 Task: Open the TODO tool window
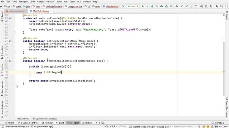[10, 123]
